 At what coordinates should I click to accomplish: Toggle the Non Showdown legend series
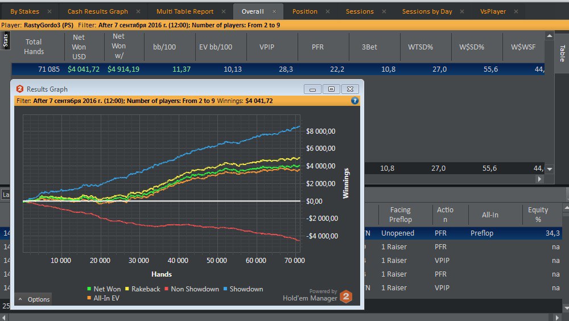pyautogui.click(x=191, y=289)
